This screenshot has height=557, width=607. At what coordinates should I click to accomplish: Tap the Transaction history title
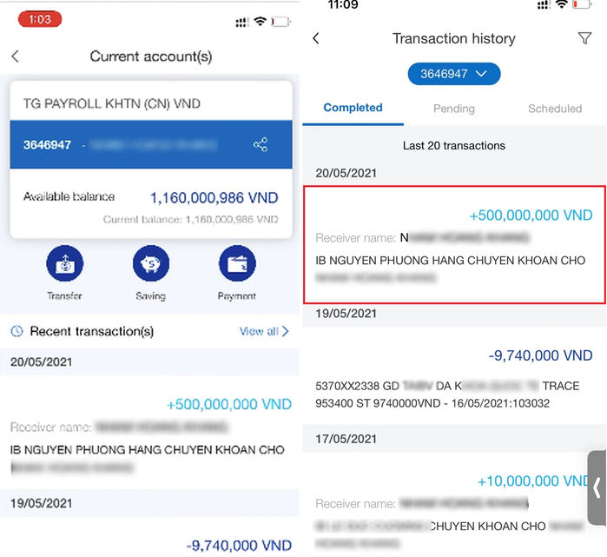(453, 38)
